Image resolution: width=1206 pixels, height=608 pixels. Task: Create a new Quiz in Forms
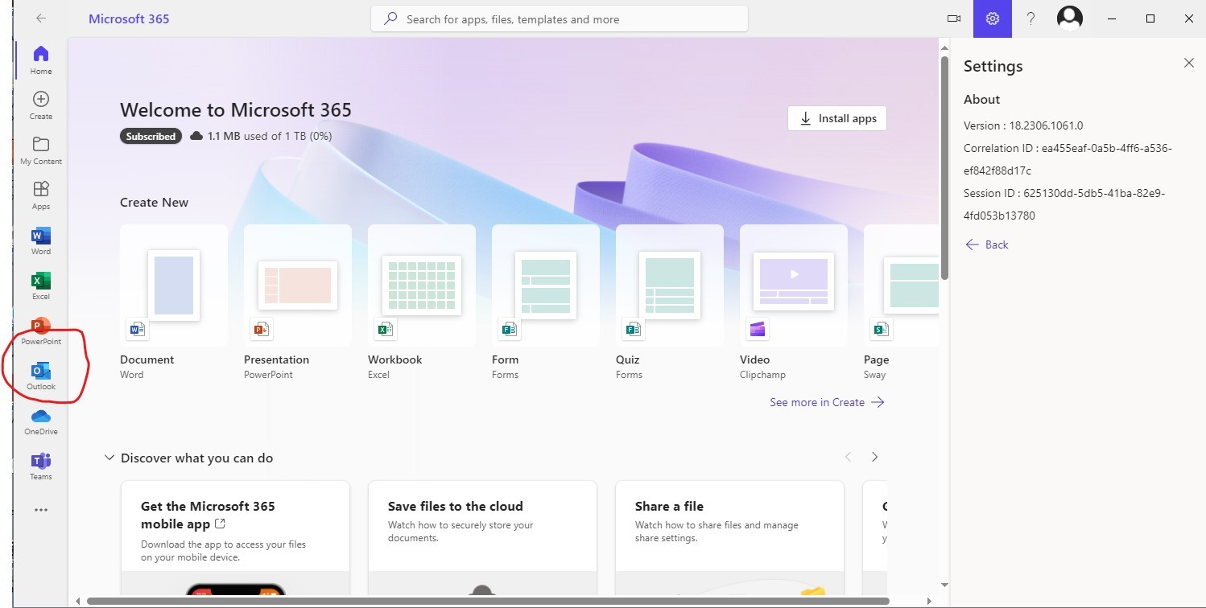[670, 302]
